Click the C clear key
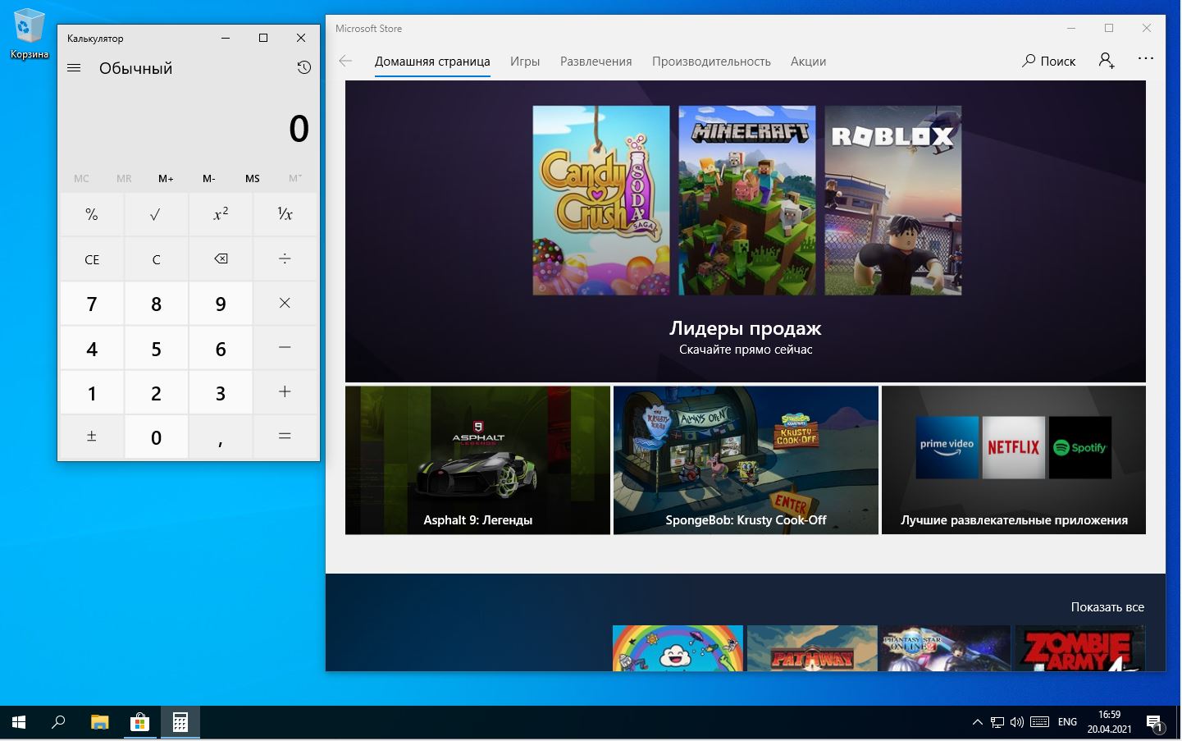Viewport: 1182px width, 741px height. (x=156, y=259)
